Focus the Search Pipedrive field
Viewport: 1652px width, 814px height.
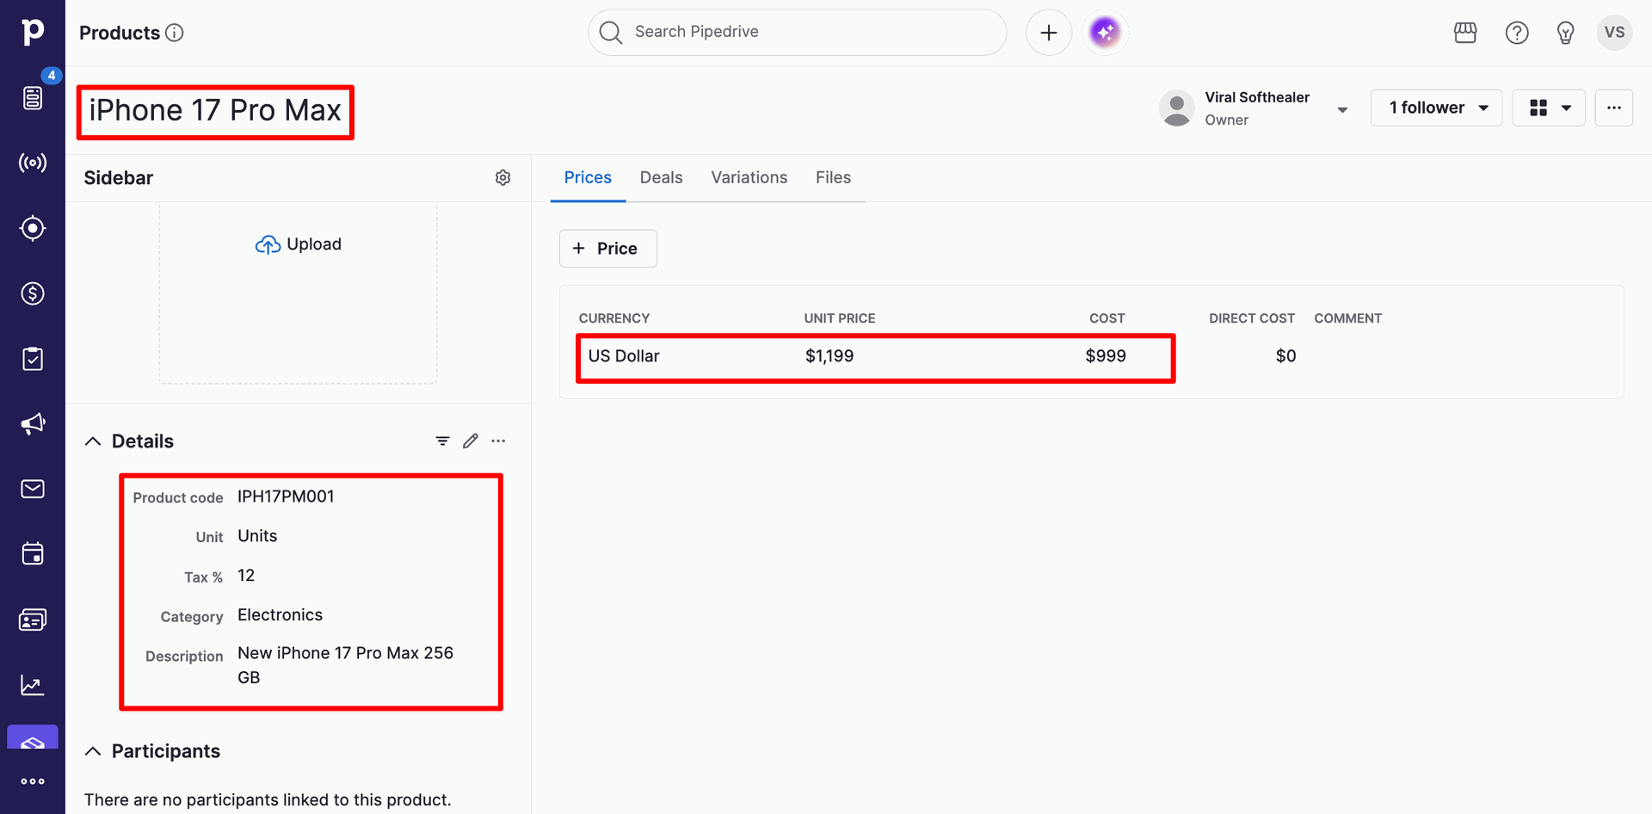pos(798,33)
